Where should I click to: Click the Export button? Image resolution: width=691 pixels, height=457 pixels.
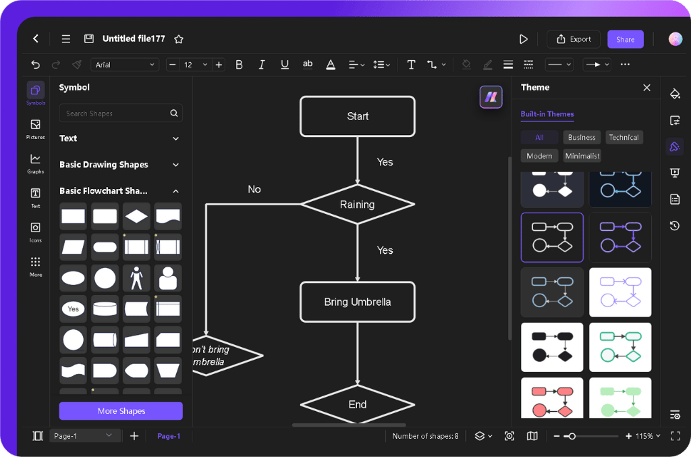[x=573, y=38]
